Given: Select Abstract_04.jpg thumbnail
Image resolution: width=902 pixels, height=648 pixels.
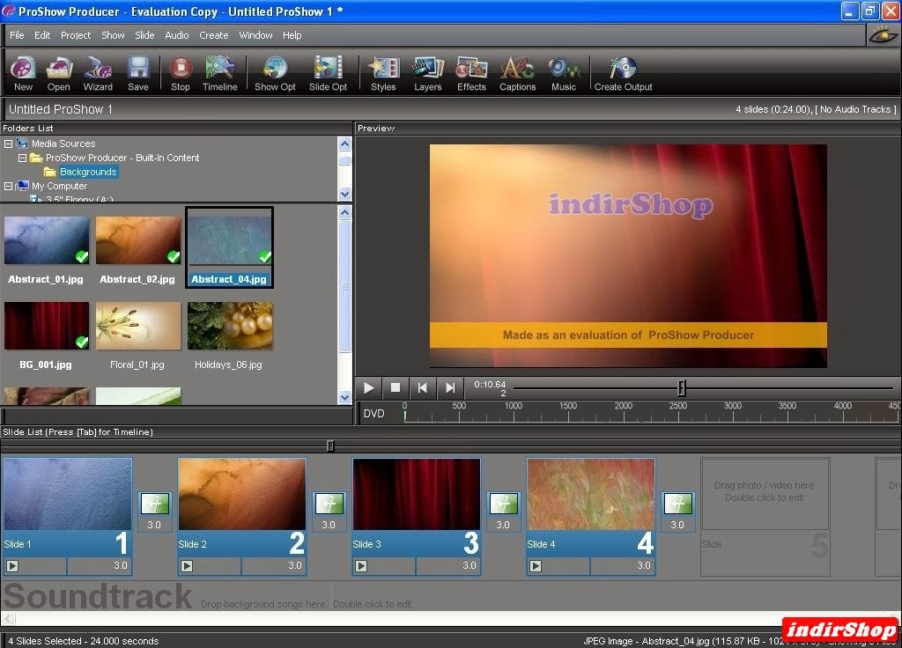Looking at the screenshot, I should coord(230,240).
